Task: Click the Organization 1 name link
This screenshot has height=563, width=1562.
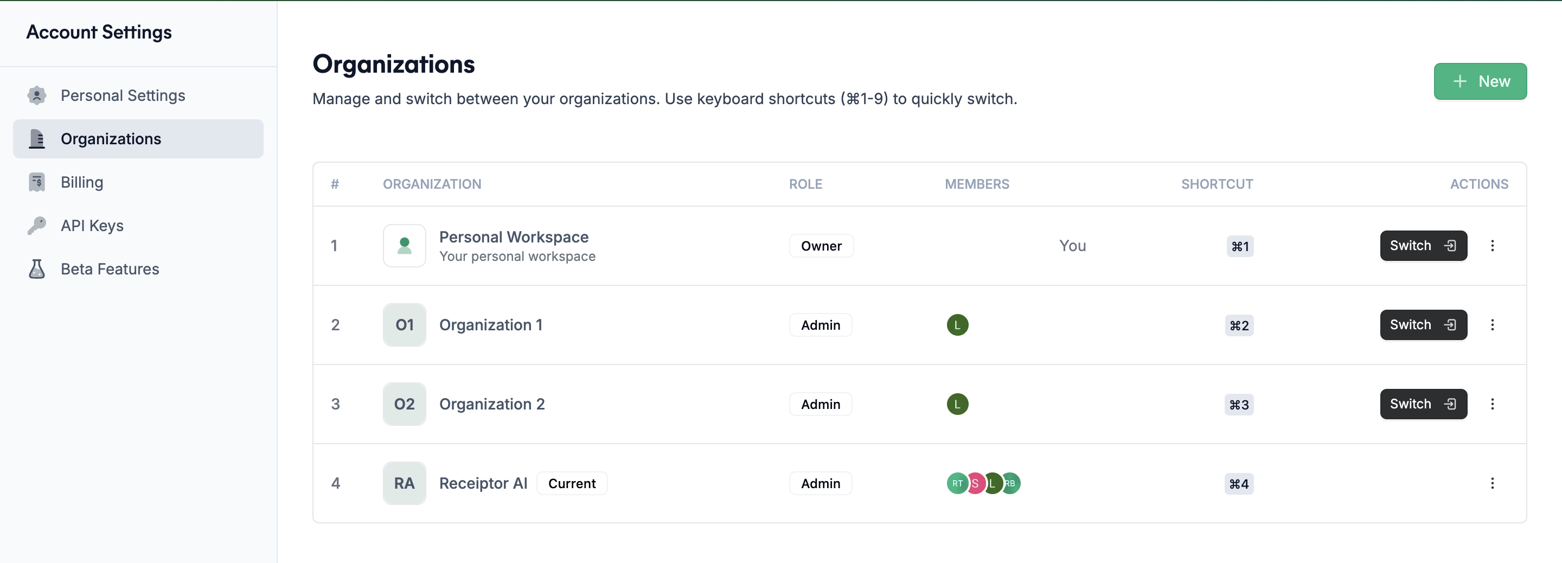Action: tap(490, 325)
